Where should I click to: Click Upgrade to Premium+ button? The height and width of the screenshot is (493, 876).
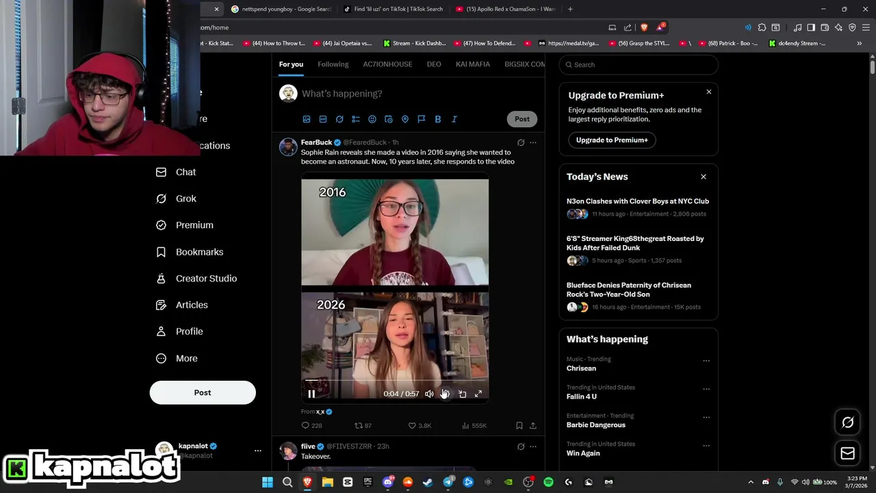pos(612,140)
